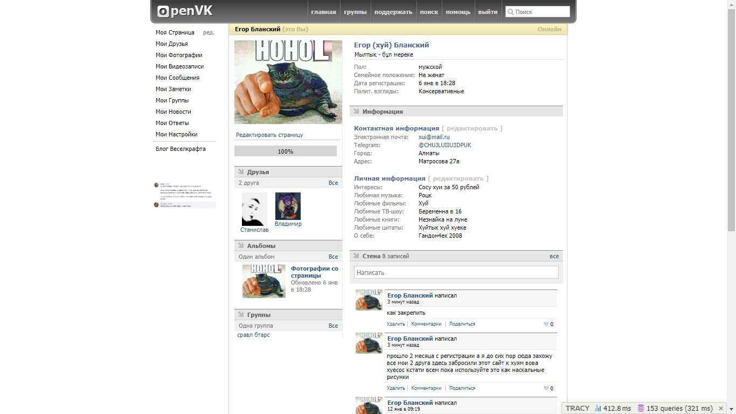This screenshot has height=414, width=736.
Task: Click the Tracy database queries icon
Action: click(x=641, y=408)
